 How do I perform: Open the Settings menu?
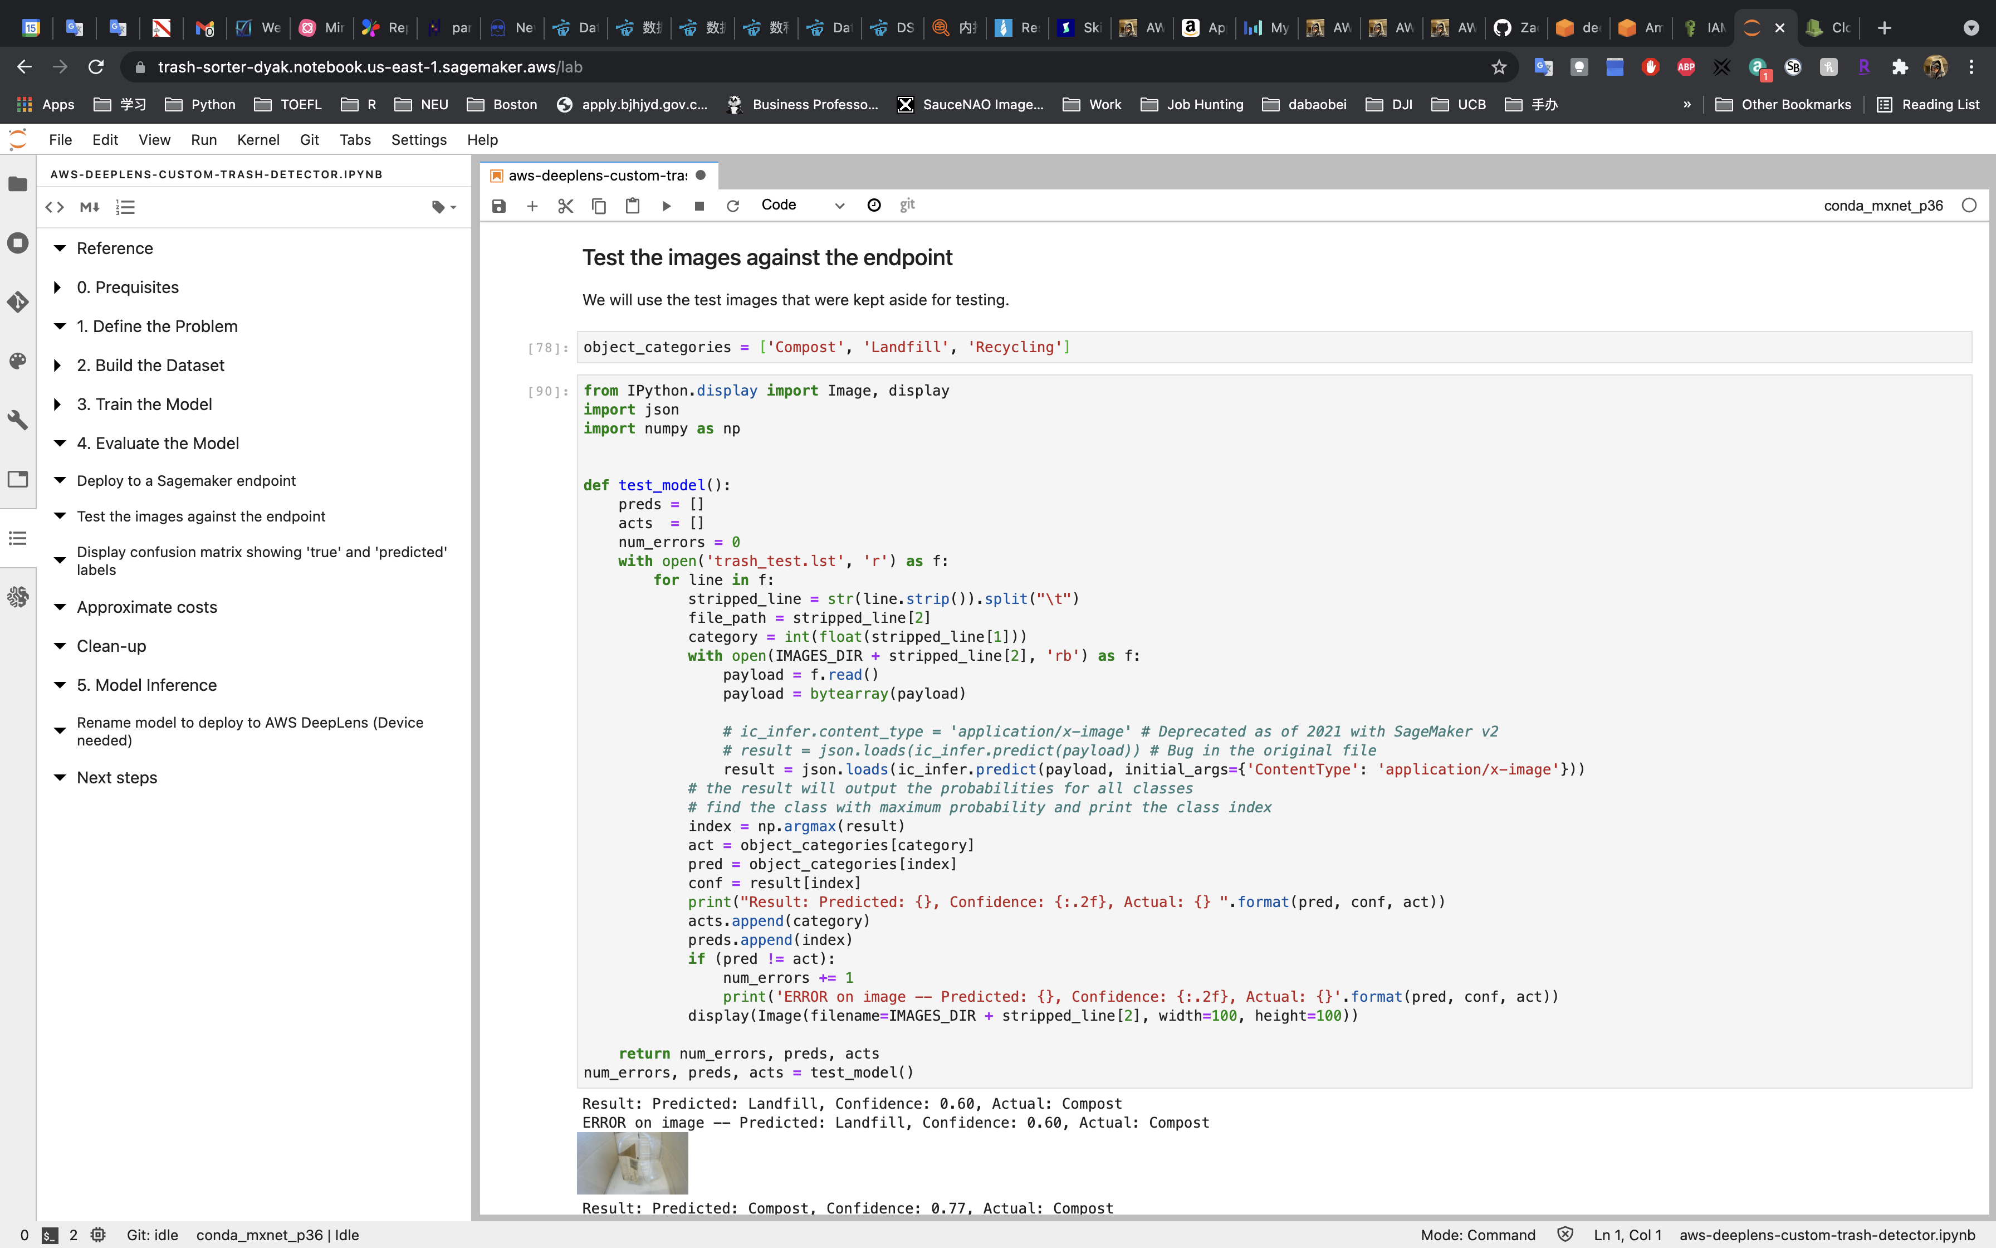(418, 139)
